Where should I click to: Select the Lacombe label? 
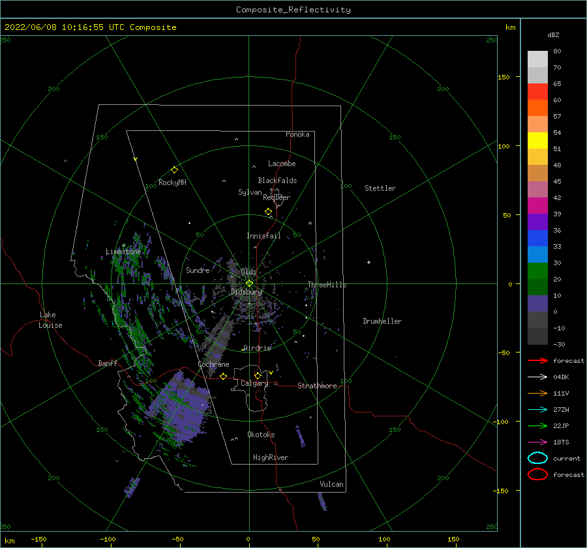[x=282, y=164]
